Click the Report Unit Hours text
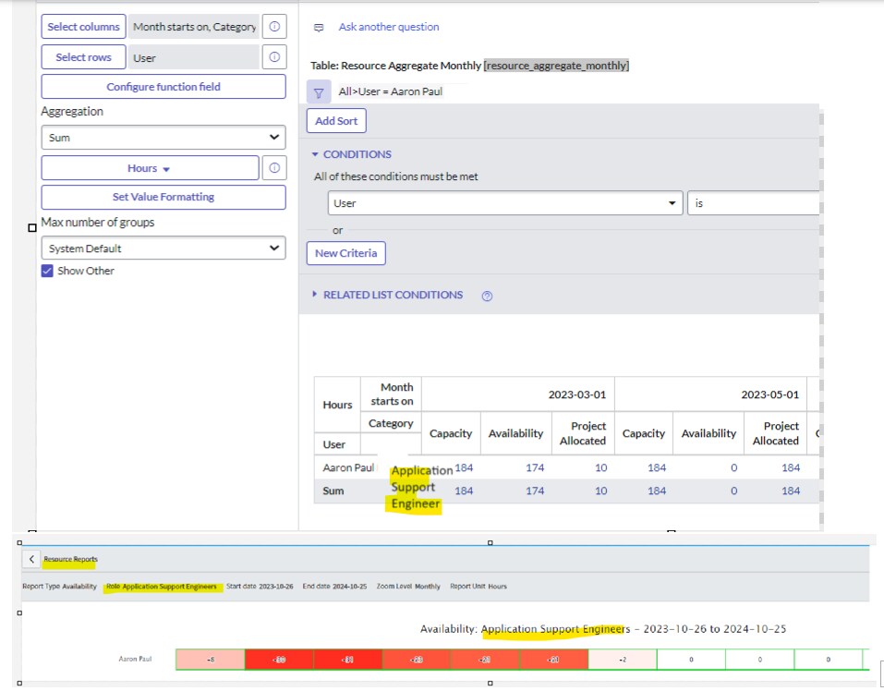Screen dimensions: 884x691 tap(478, 587)
